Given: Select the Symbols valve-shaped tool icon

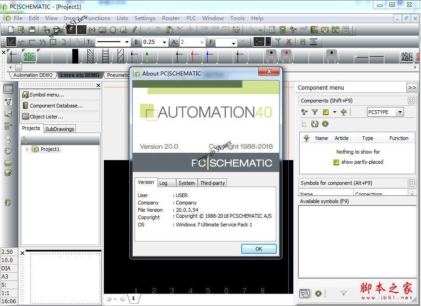Looking at the screenshot, I should point(92,30).
